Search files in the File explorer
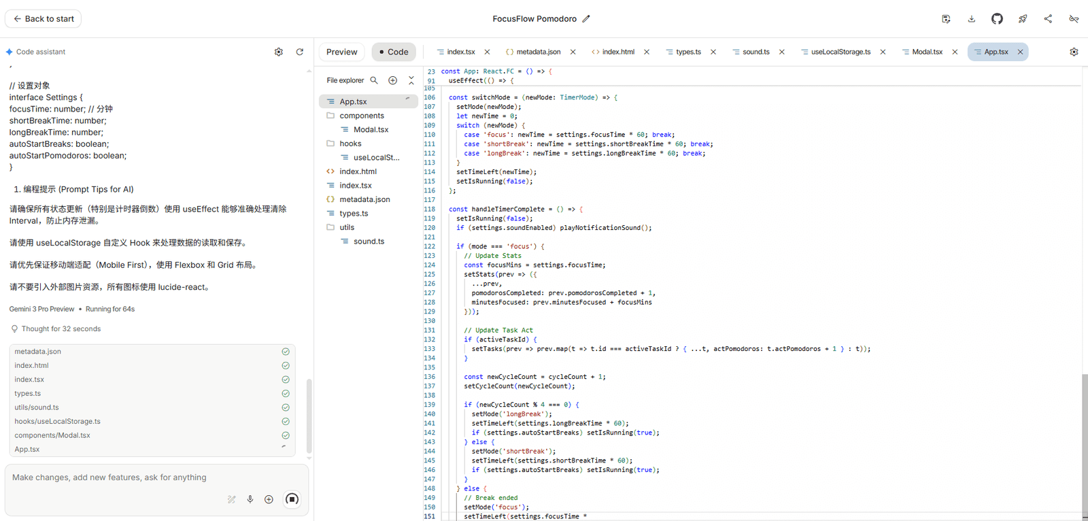The height and width of the screenshot is (521, 1088). point(374,80)
